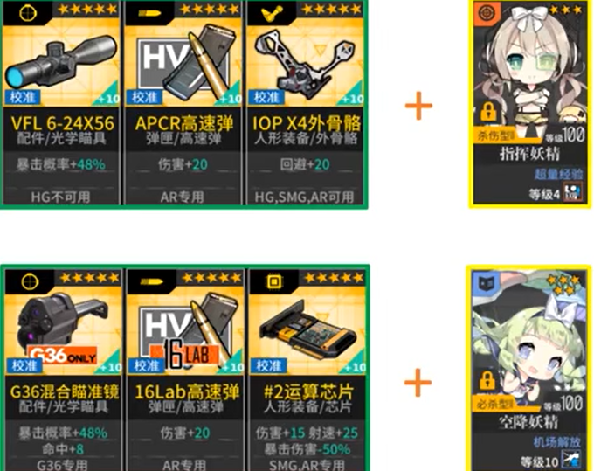Click the 超量经验 skill icon
This screenshot has width=594, height=471.
572,191
